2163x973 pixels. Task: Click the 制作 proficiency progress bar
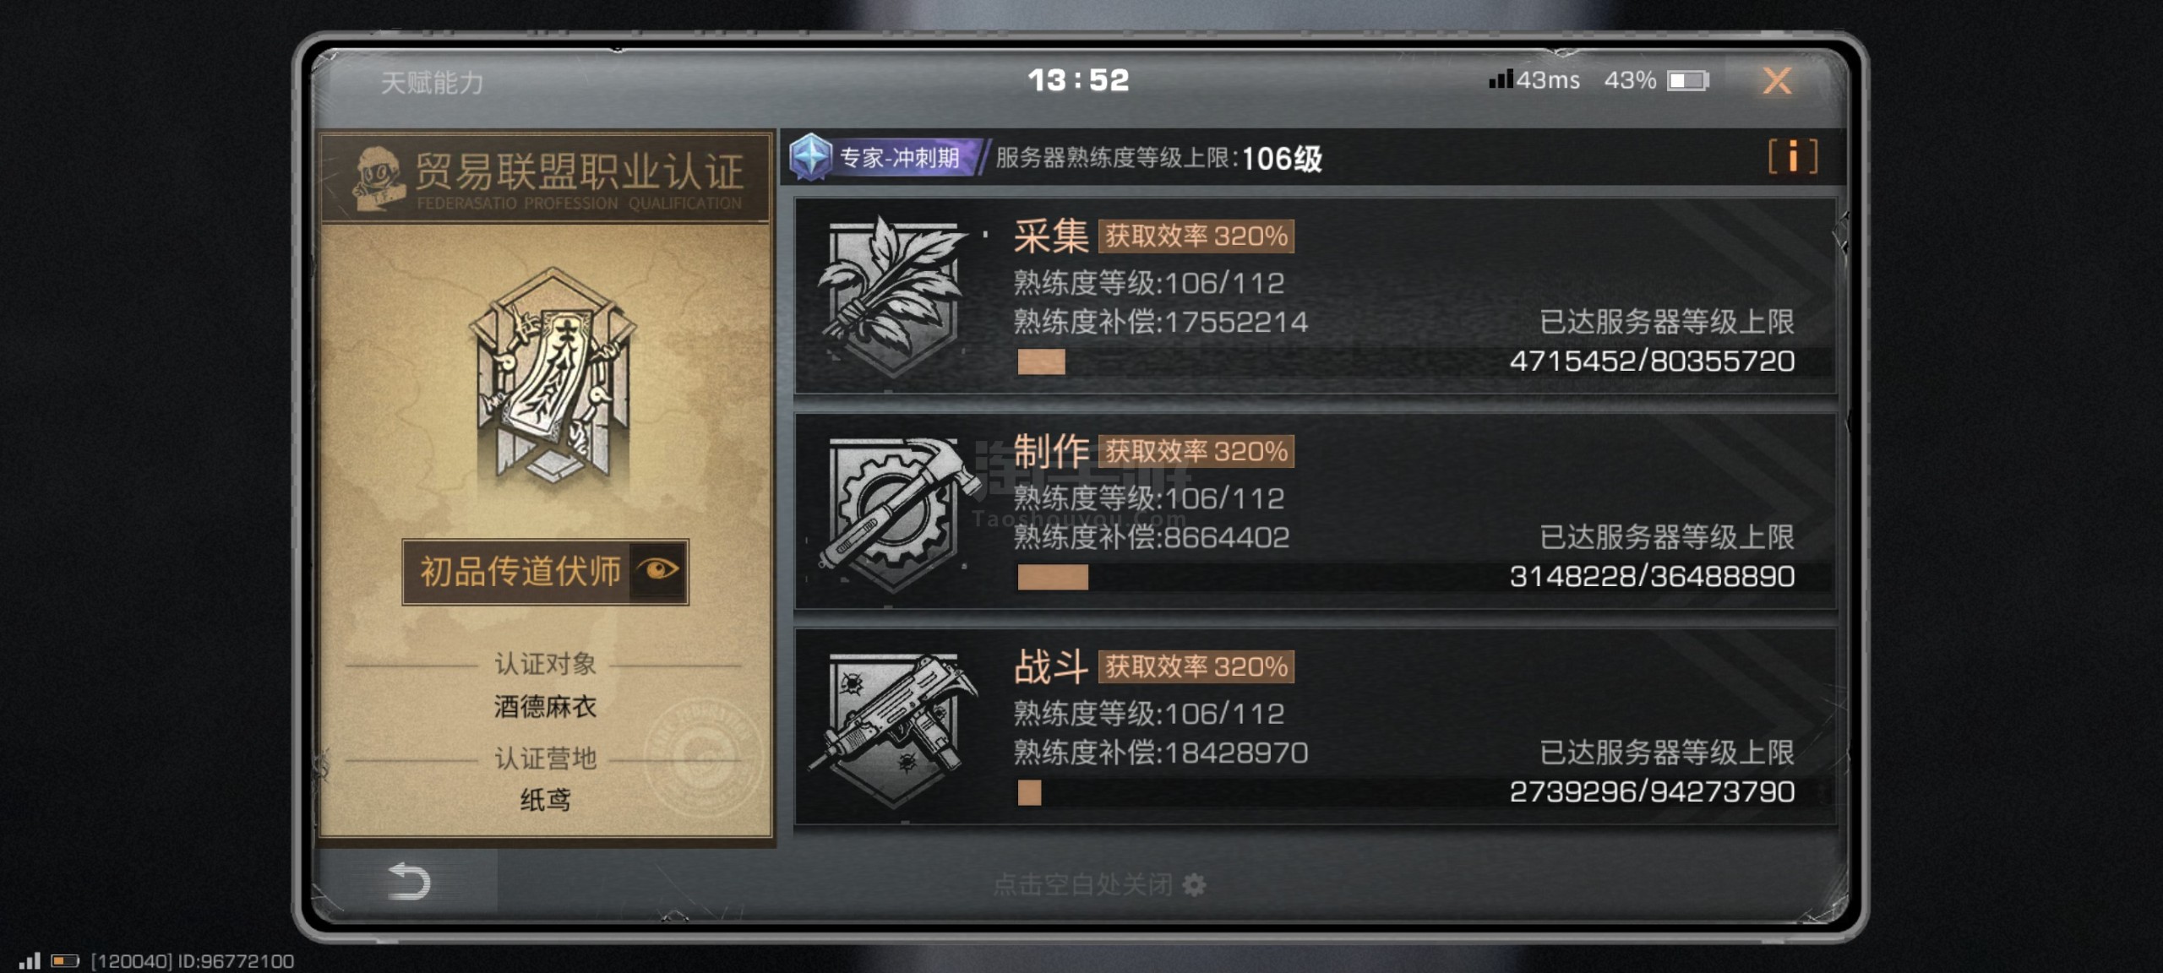click(x=1424, y=577)
